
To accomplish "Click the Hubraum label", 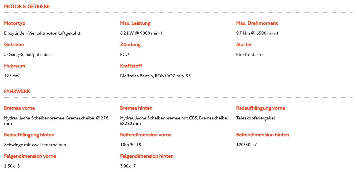I will pyautogui.click(x=15, y=66).
